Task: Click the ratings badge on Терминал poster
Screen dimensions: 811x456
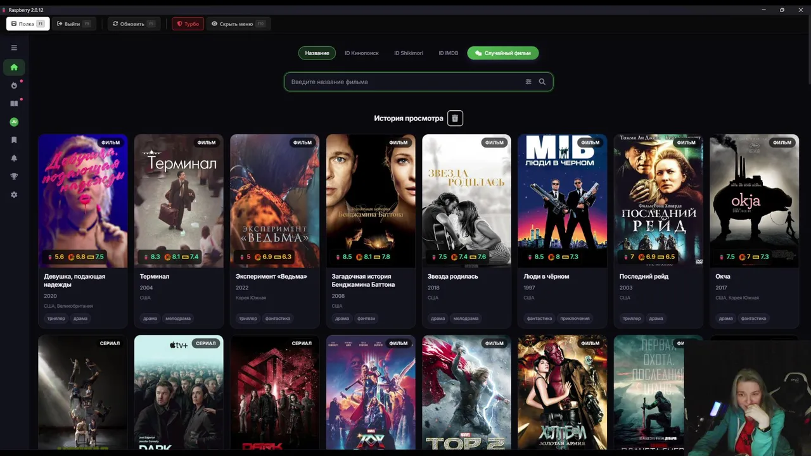Action: click(171, 257)
